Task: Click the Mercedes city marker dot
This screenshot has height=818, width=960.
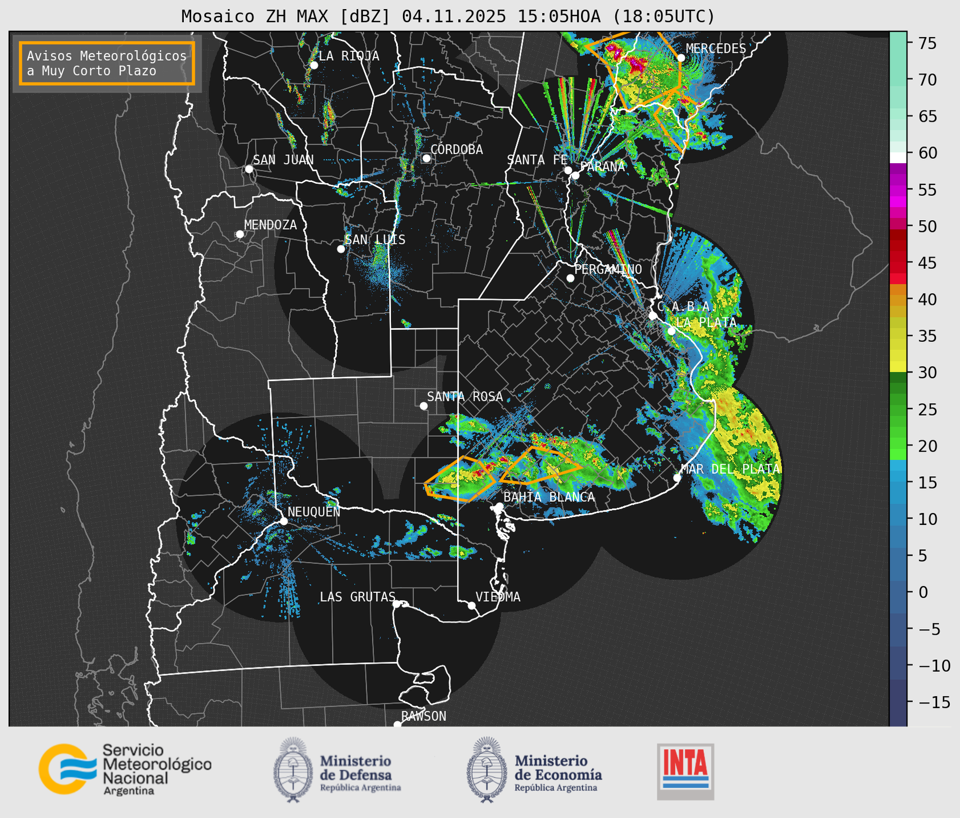Action: point(681,58)
